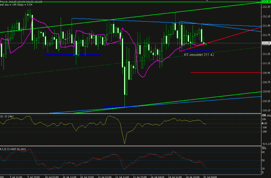
Task: Click the 210.55 price axis label
Action: [x=266, y=91]
